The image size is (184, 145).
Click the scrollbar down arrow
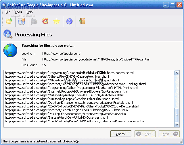pyautogui.click(x=177, y=125)
